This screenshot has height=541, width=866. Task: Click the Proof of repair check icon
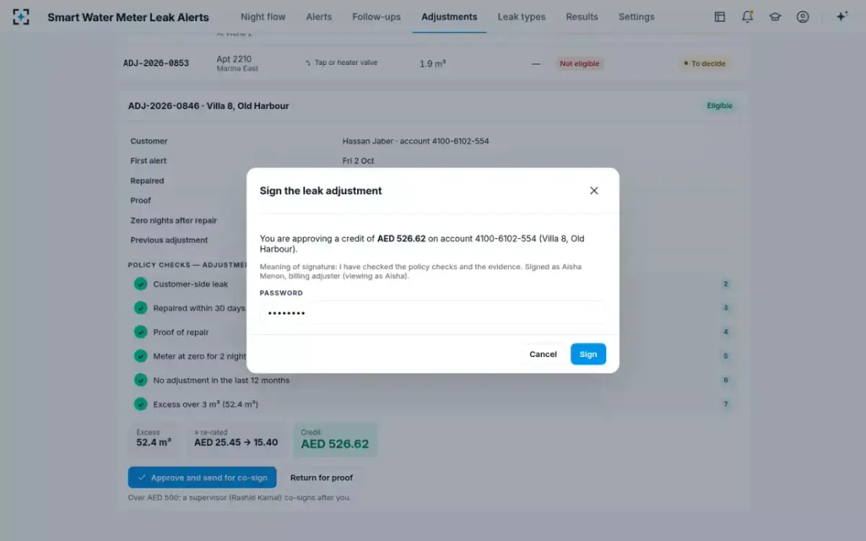coord(141,332)
